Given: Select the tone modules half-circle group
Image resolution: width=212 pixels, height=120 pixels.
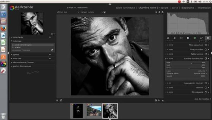Looking at the screenshot, I should pos(188,38).
